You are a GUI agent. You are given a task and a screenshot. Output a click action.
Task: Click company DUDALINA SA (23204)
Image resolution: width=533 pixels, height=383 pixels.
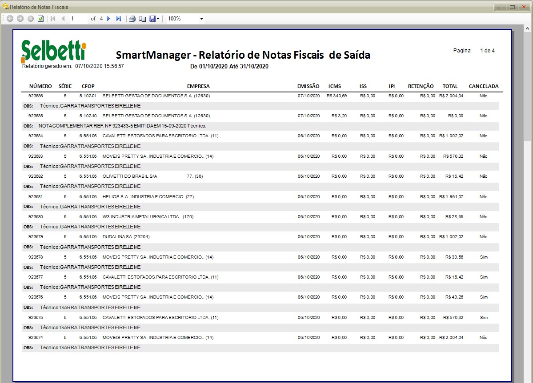point(126,237)
